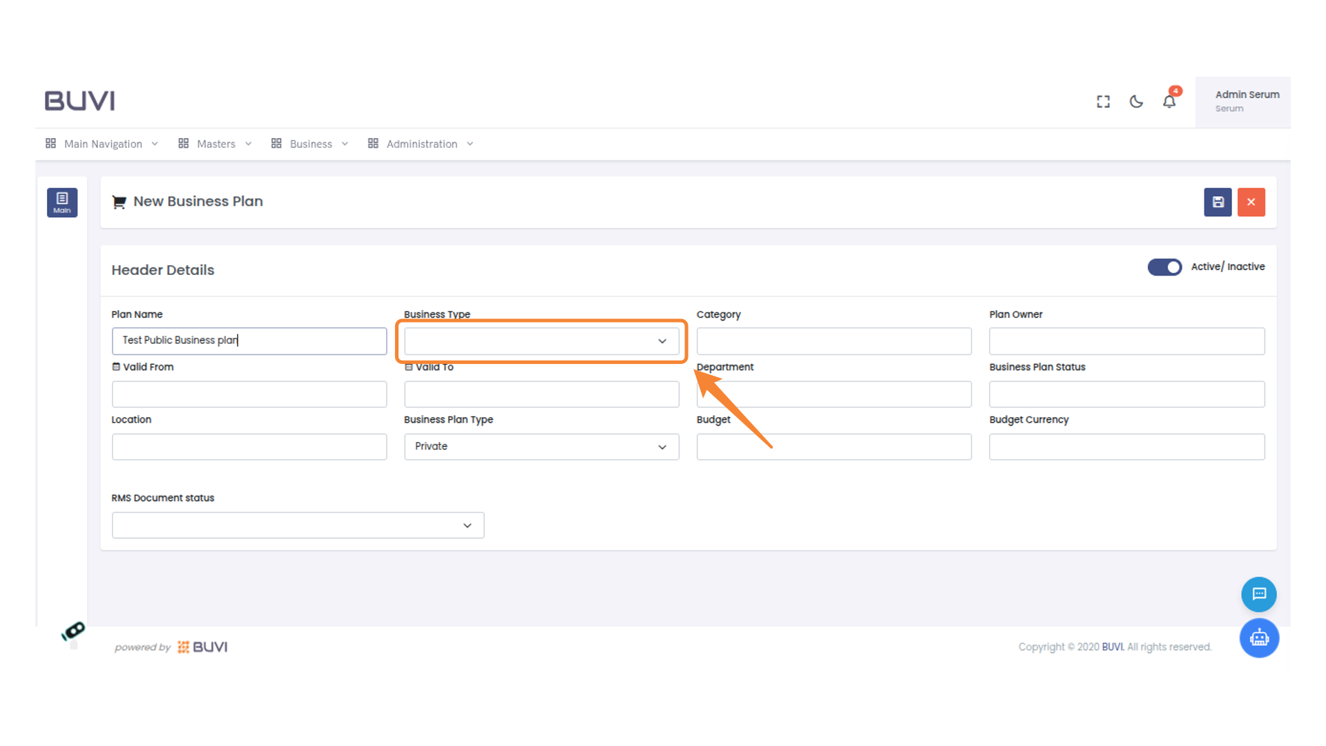1326x746 pixels.
Task: Click the red cancel X button
Action: [1251, 202]
